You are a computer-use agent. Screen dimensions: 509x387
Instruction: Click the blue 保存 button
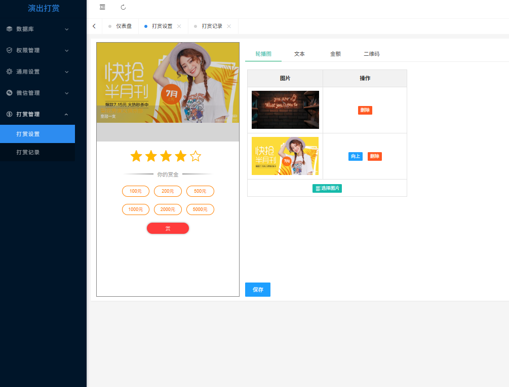coord(258,290)
